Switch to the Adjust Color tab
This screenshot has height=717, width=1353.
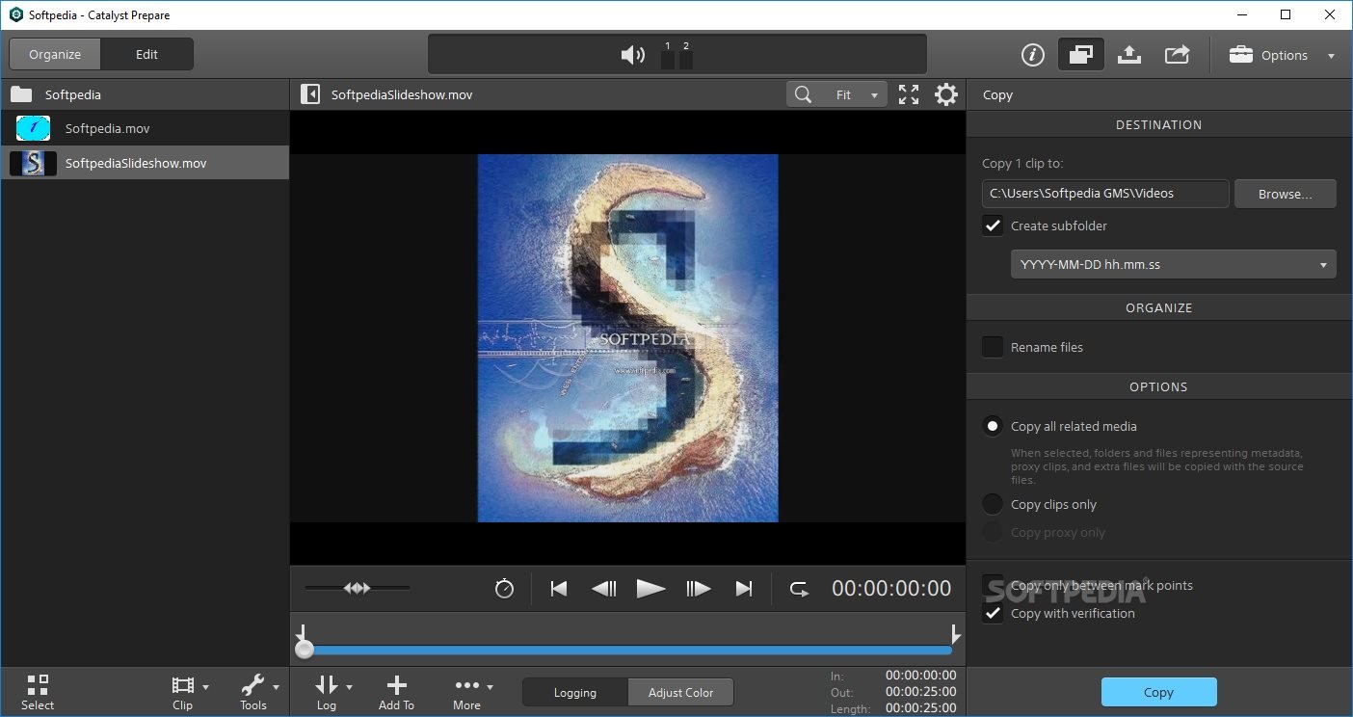681,692
